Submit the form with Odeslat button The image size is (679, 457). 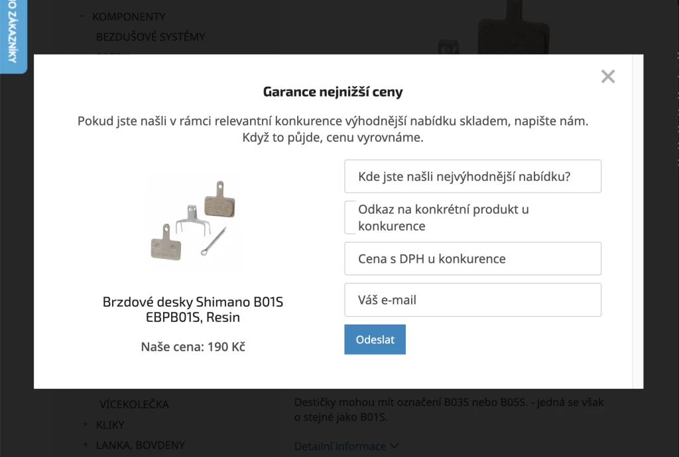tap(375, 339)
